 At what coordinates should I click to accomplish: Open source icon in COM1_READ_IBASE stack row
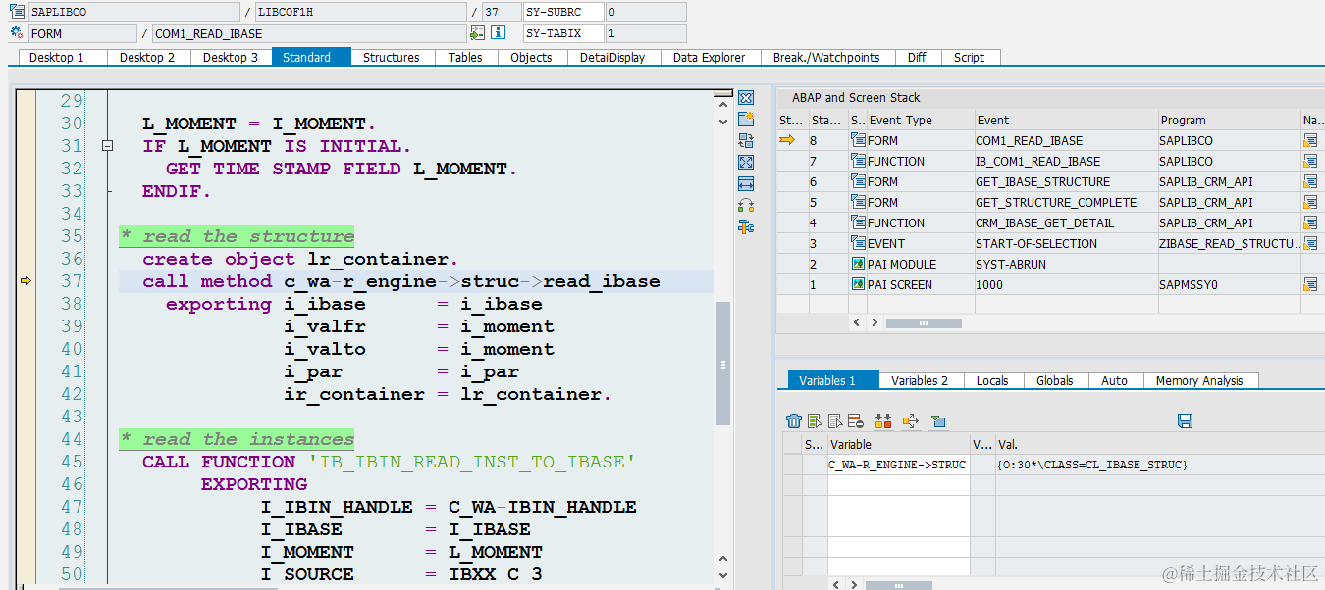click(x=1309, y=141)
